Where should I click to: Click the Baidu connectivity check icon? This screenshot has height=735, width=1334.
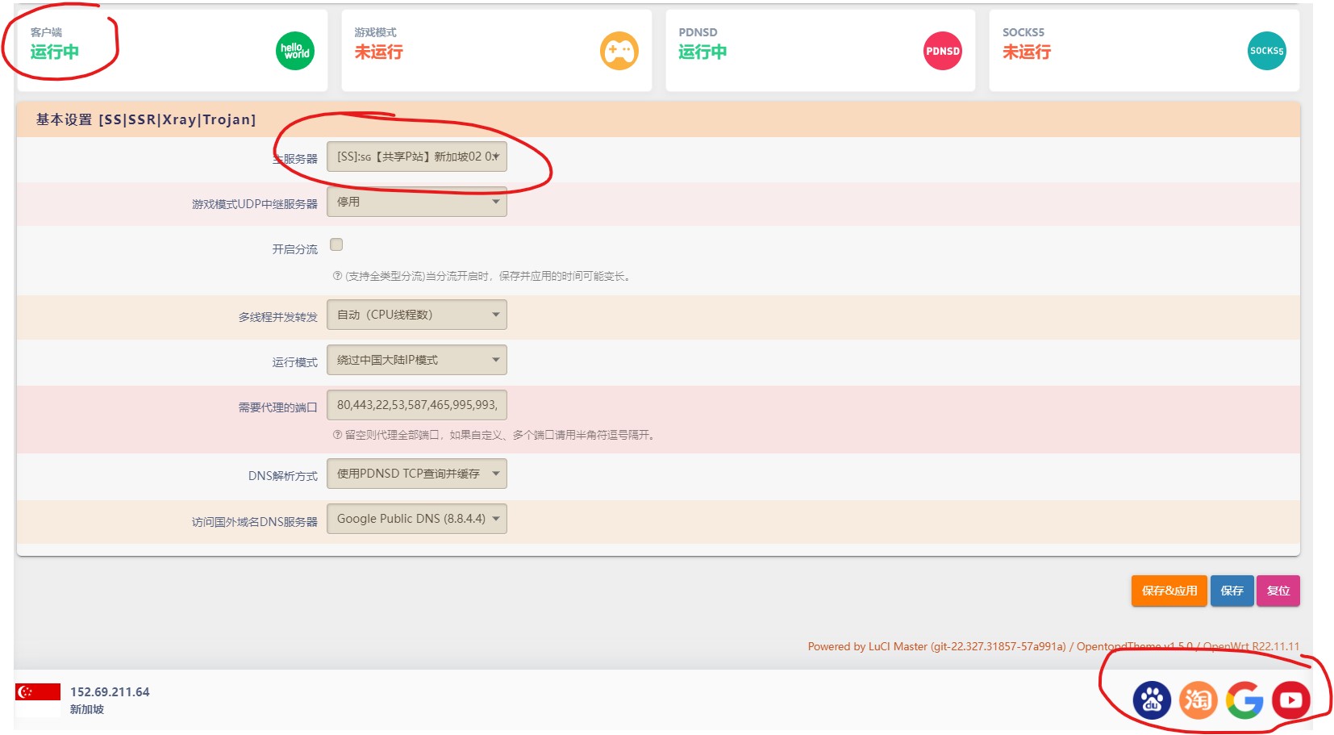click(x=1152, y=700)
